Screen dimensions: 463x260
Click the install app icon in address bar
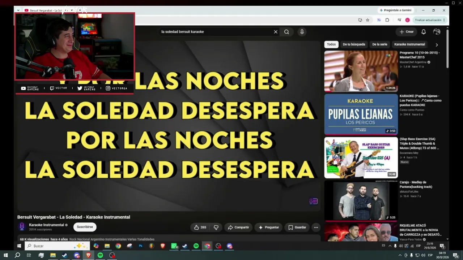(360, 20)
